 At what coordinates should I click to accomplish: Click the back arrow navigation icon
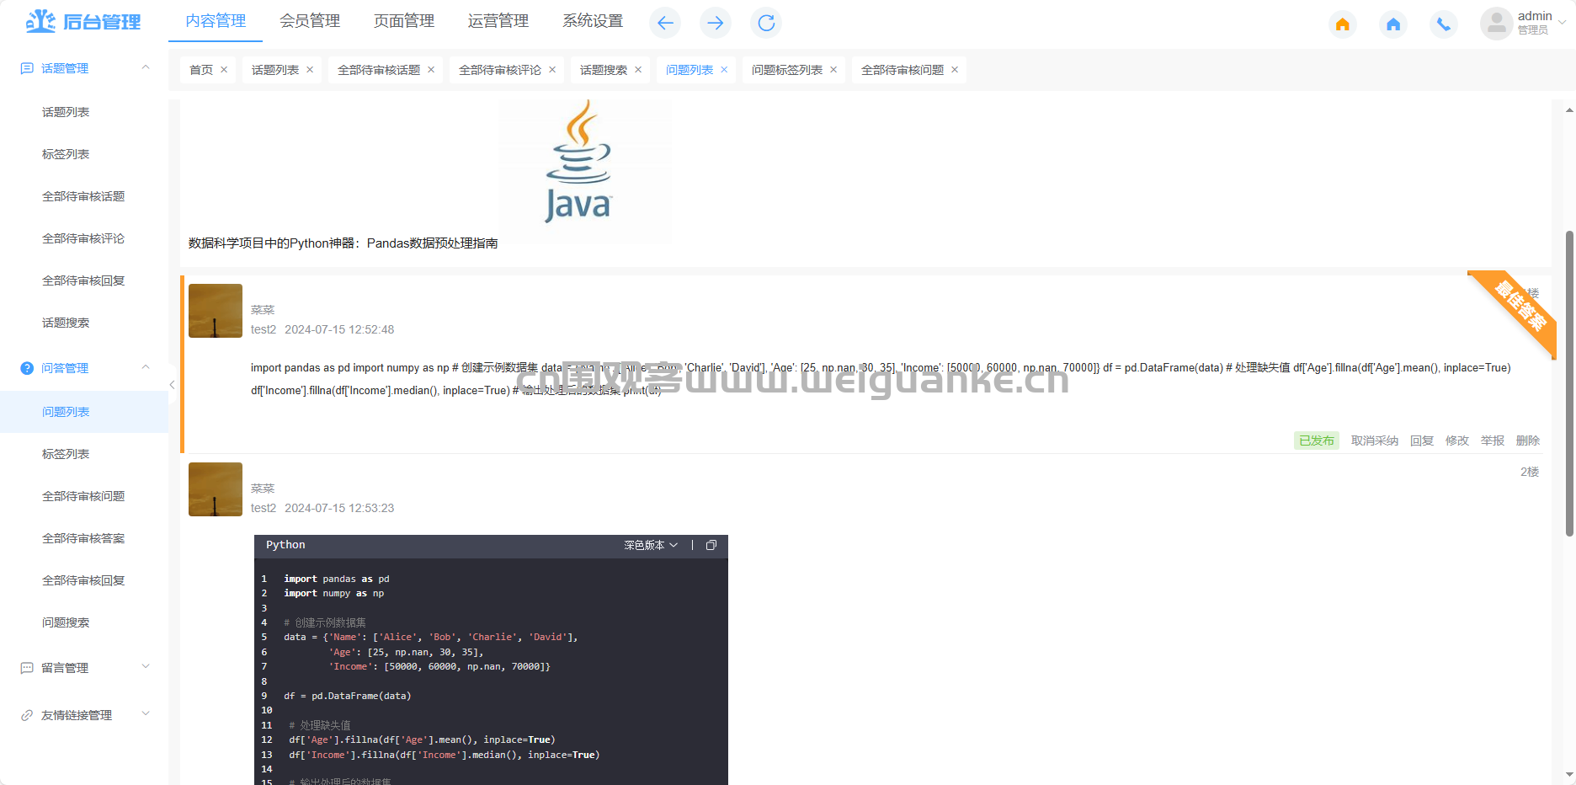(x=665, y=23)
